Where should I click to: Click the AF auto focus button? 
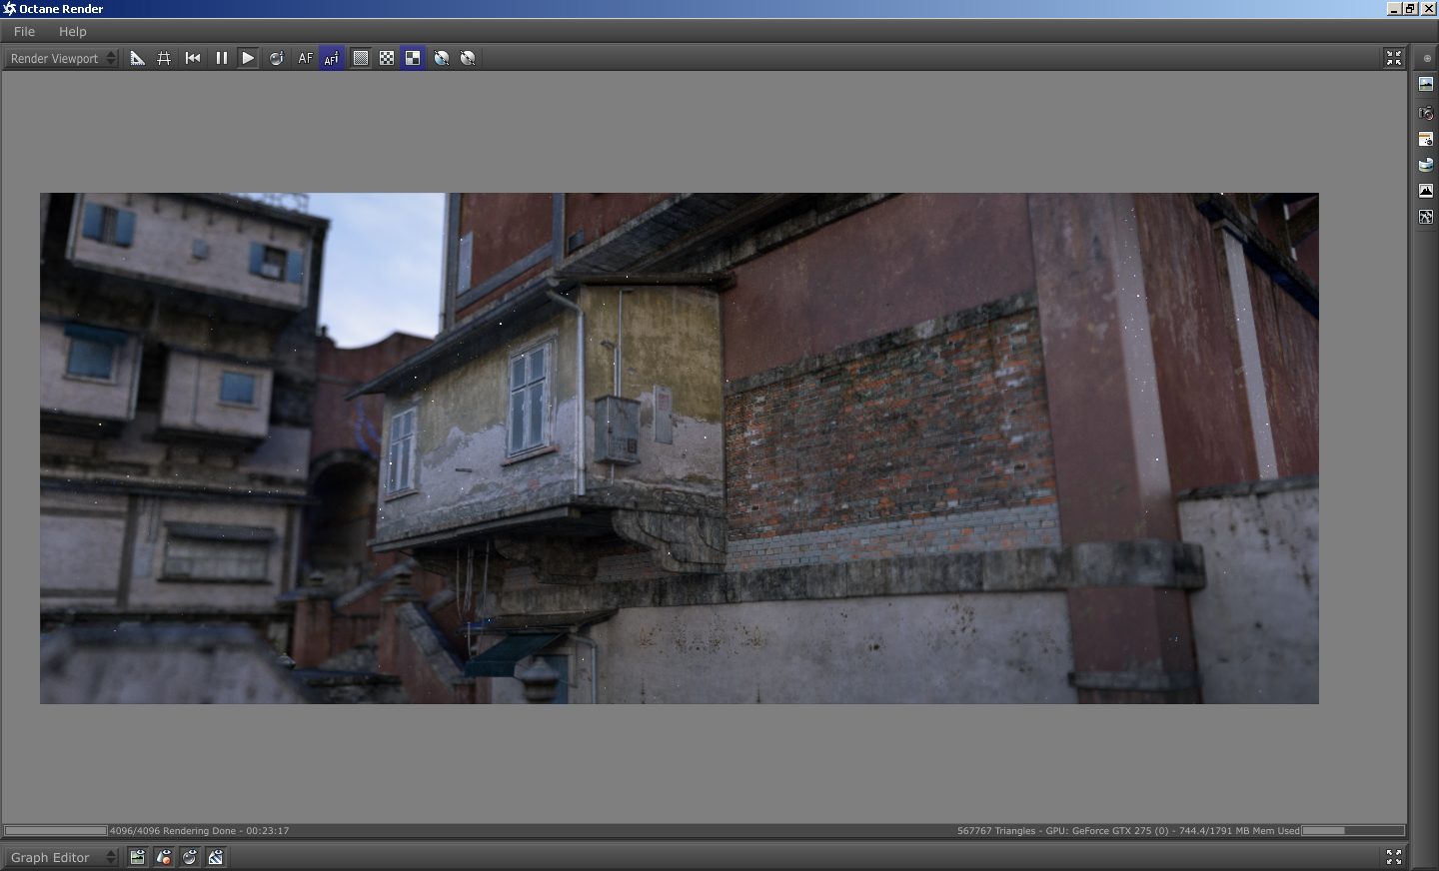tap(305, 59)
